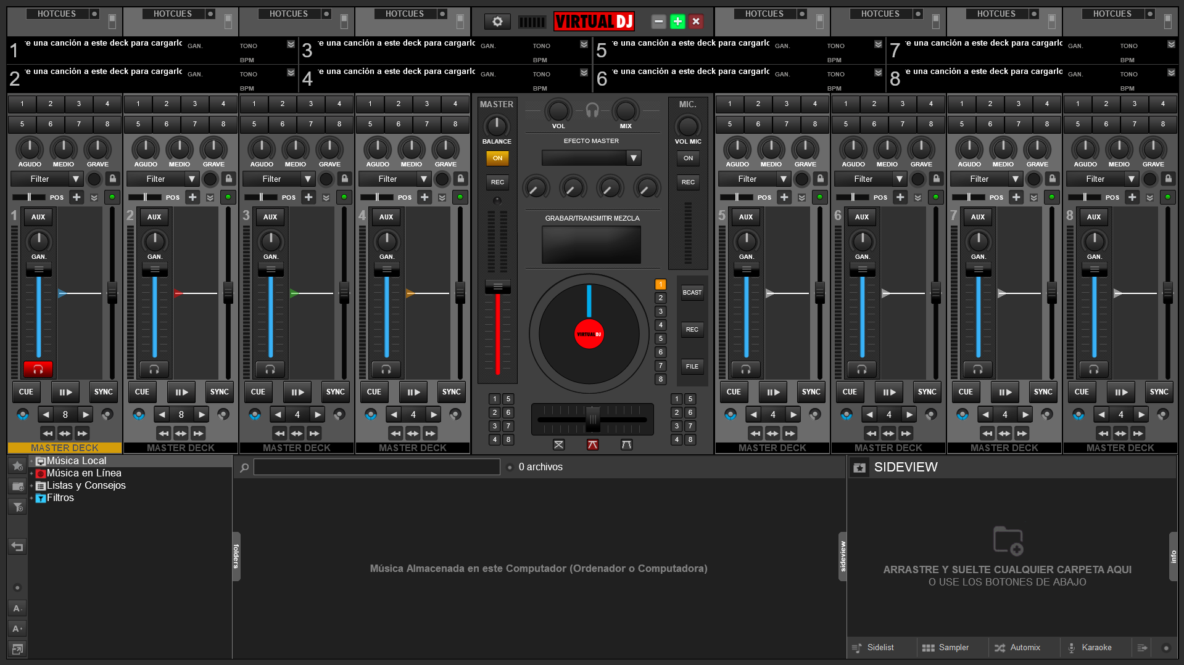Double the loop length on deck 1
The image size is (1184, 665).
tap(86, 414)
